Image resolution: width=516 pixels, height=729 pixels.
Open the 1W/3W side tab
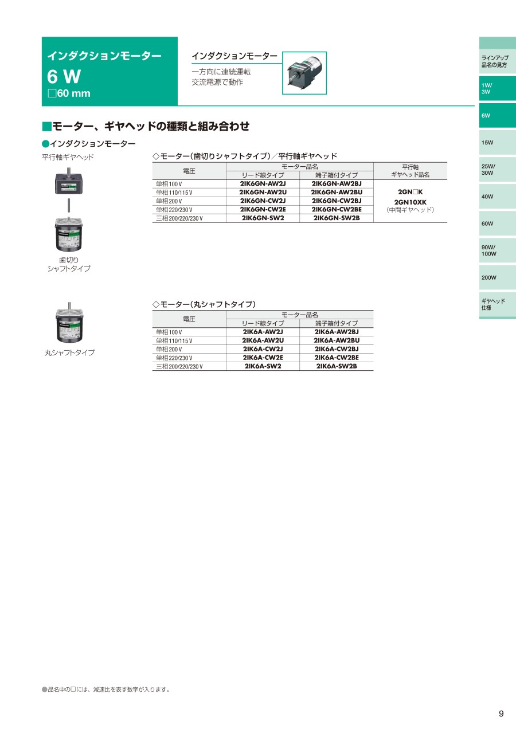coord(497,88)
